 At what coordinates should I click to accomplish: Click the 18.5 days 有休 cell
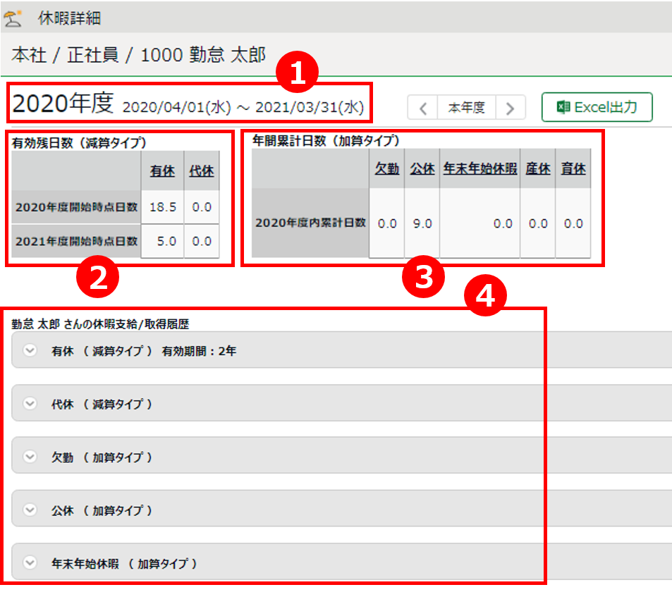[163, 206]
